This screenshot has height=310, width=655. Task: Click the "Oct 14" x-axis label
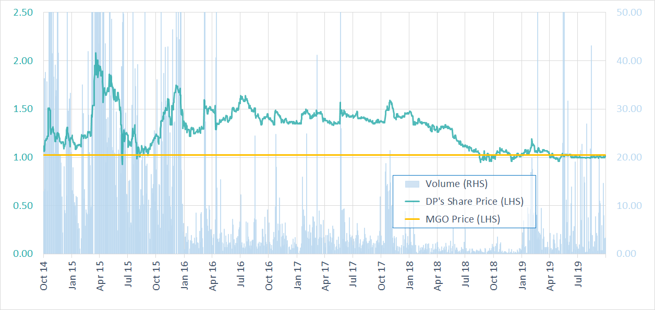44,277
